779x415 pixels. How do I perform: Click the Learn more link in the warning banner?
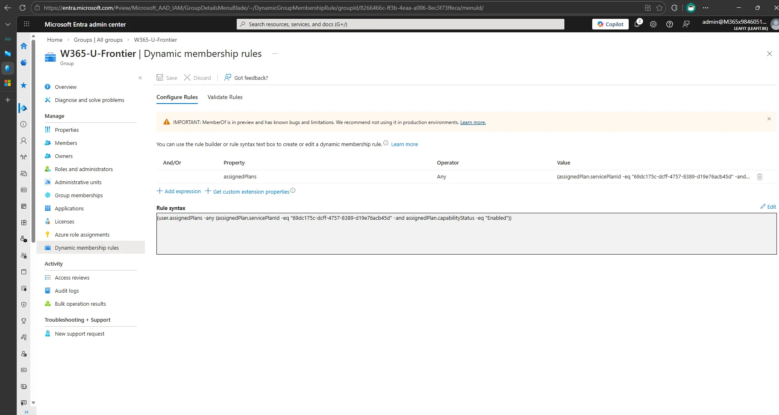tap(473, 122)
